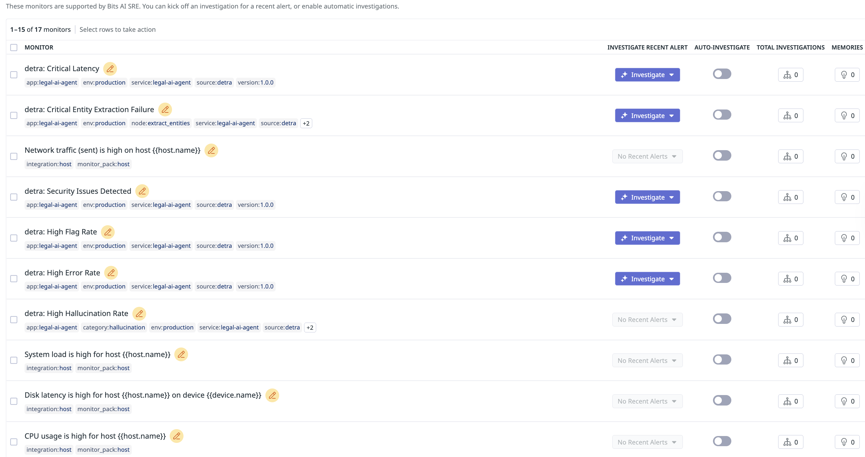Expand +2 tags on High Hallucination Rate
This screenshot has width=865, height=457.
[x=310, y=327]
